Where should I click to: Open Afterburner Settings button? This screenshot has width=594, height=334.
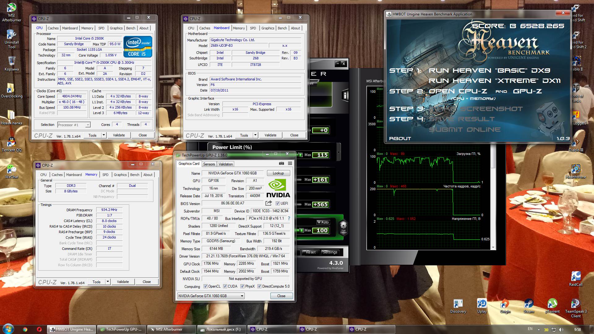point(330,252)
